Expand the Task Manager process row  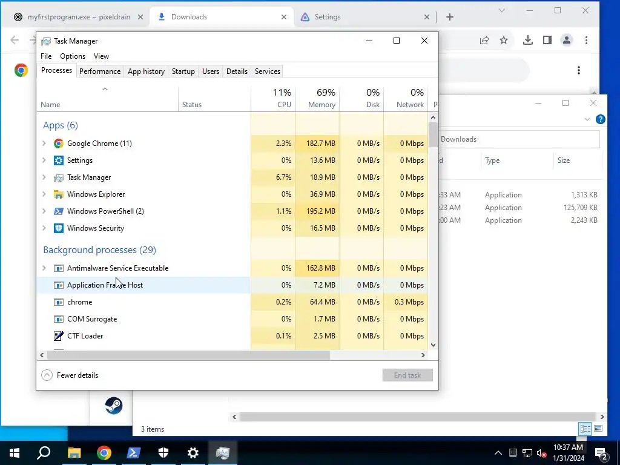[x=44, y=177]
